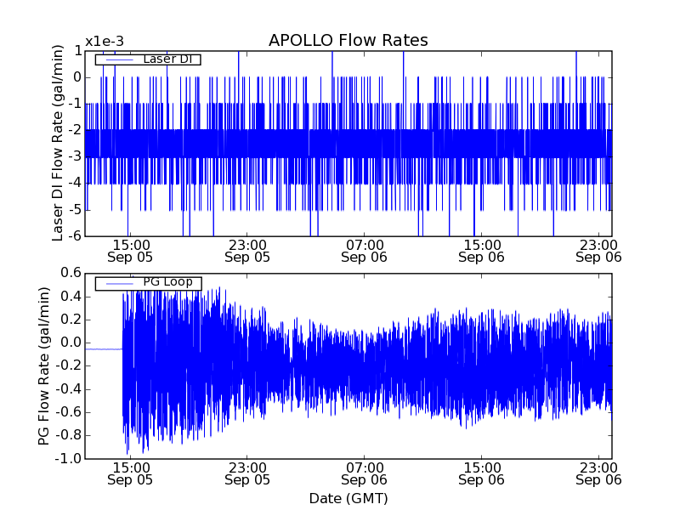Image resolution: width=680 pixels, height=510 pixels.
Task: Click y-tick '-5' on the Laser DI plot
Action: [x=74, y=210]
